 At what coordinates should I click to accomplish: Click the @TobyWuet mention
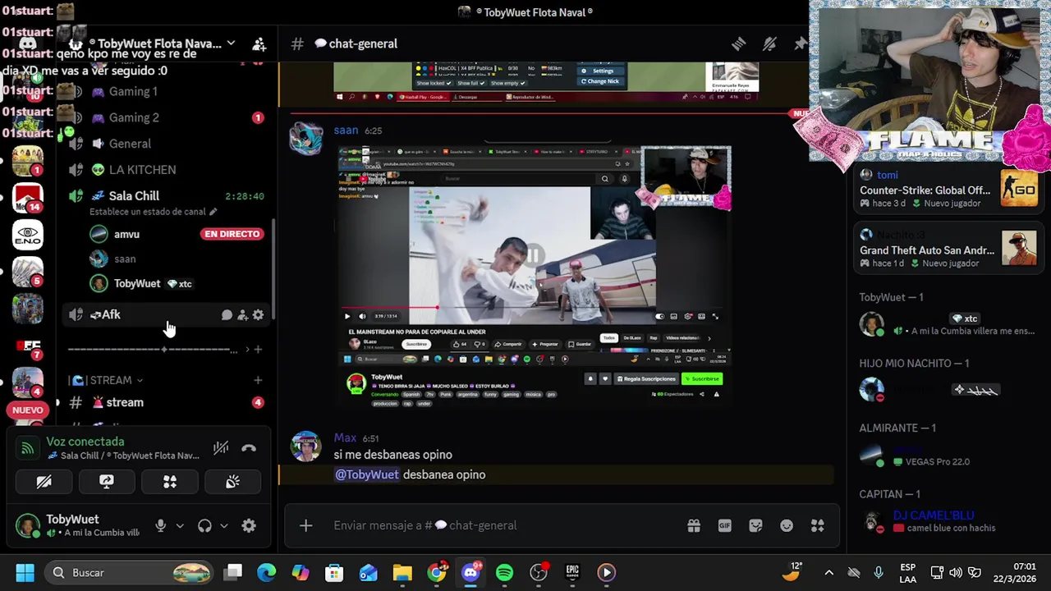[367, 474]
